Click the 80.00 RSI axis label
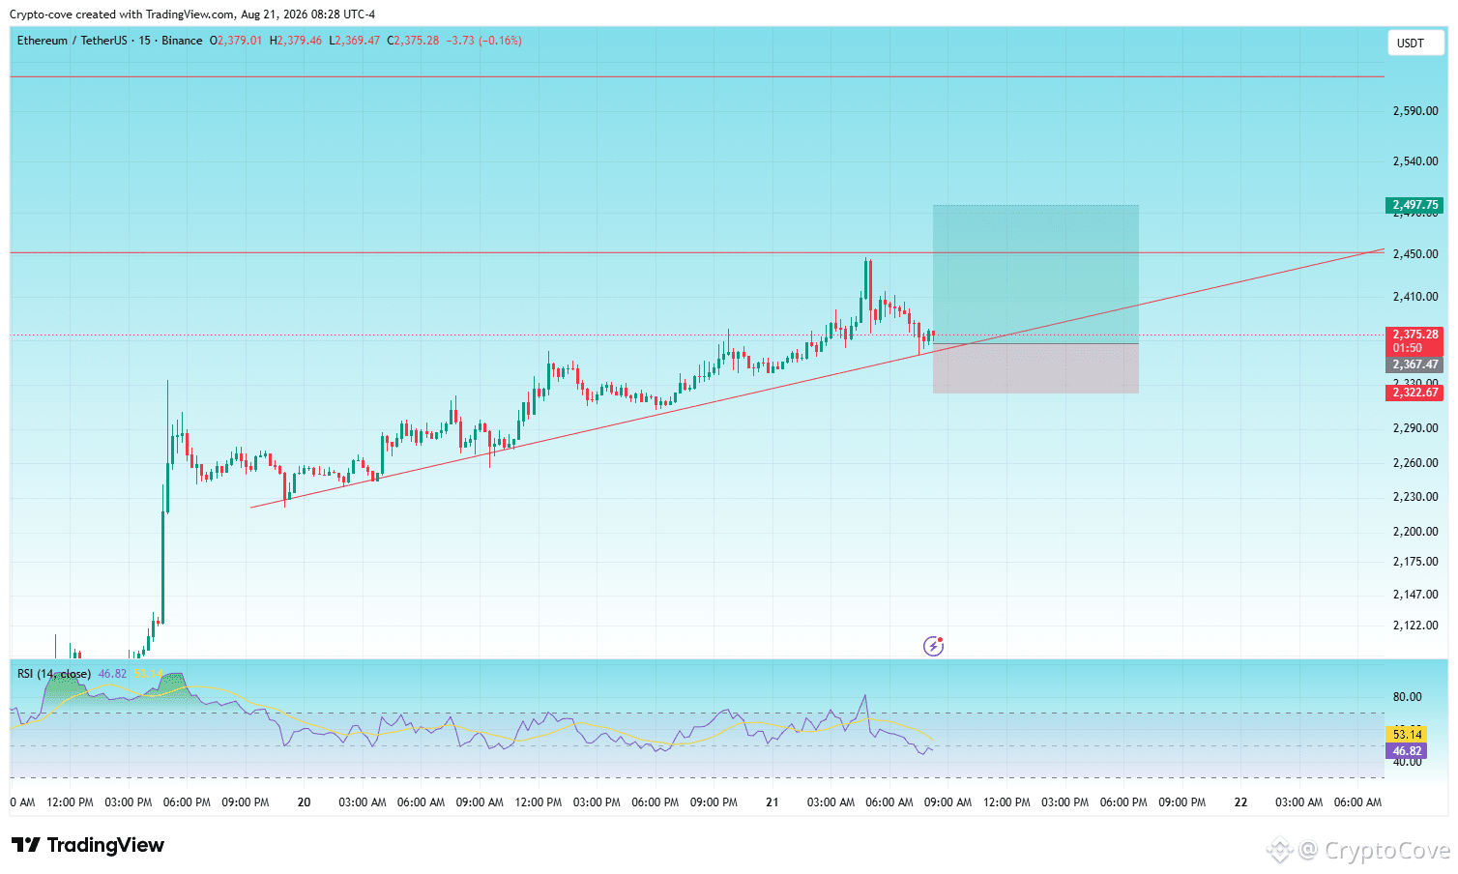Viewport: 1458px width, 874px height. [1408, 697]
